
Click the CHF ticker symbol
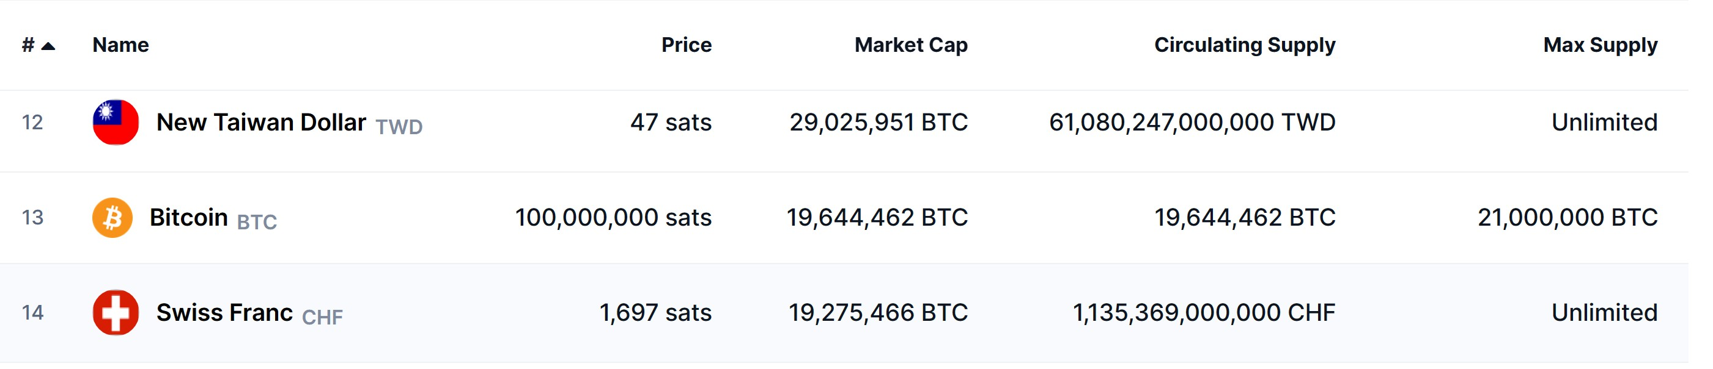(323, 317)
